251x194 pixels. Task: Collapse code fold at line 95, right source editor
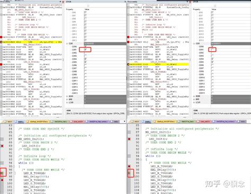pos(141,160)
